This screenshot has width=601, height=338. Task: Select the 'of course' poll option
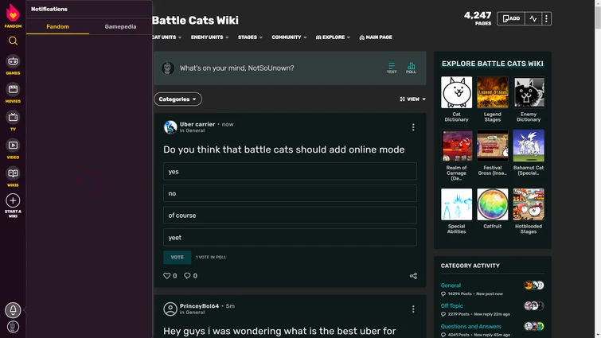point(290,216)
